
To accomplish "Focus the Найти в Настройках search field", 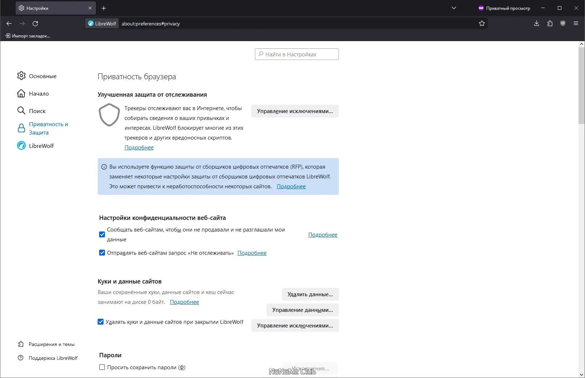I will pyautogui.click(x=297, y=54).
